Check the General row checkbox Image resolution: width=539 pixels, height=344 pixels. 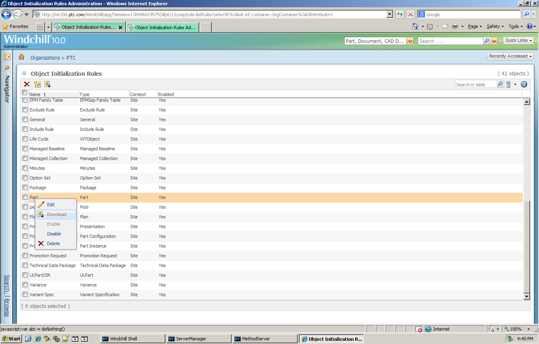pyautogui.click(x=25, y=120)
